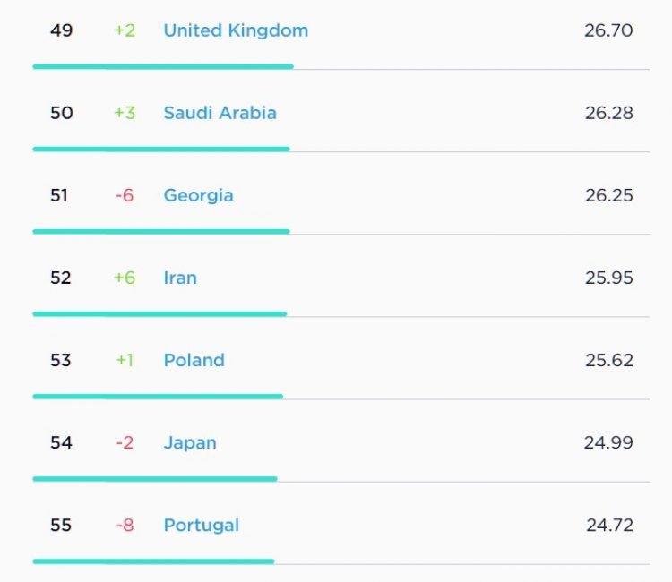Open the Georgia country link

tap(198, 196)
